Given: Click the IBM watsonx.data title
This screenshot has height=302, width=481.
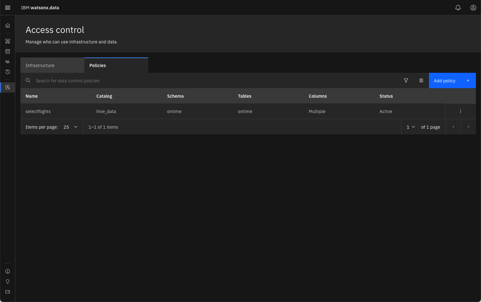Looking at the screenshot, I should click(40, 8).
